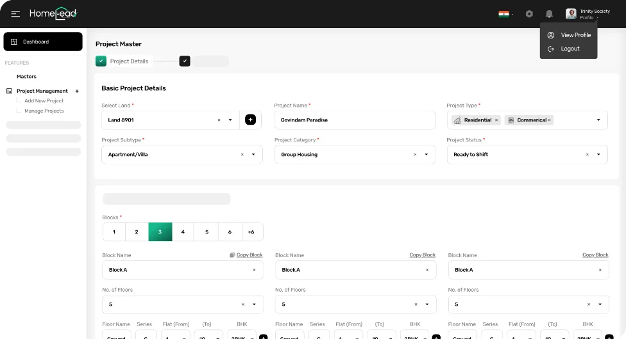Image resolution: width=626 pixels, height=339 pixels.
Task: Open the Project Subtype dropdown arrow
Action: point(253,155)
